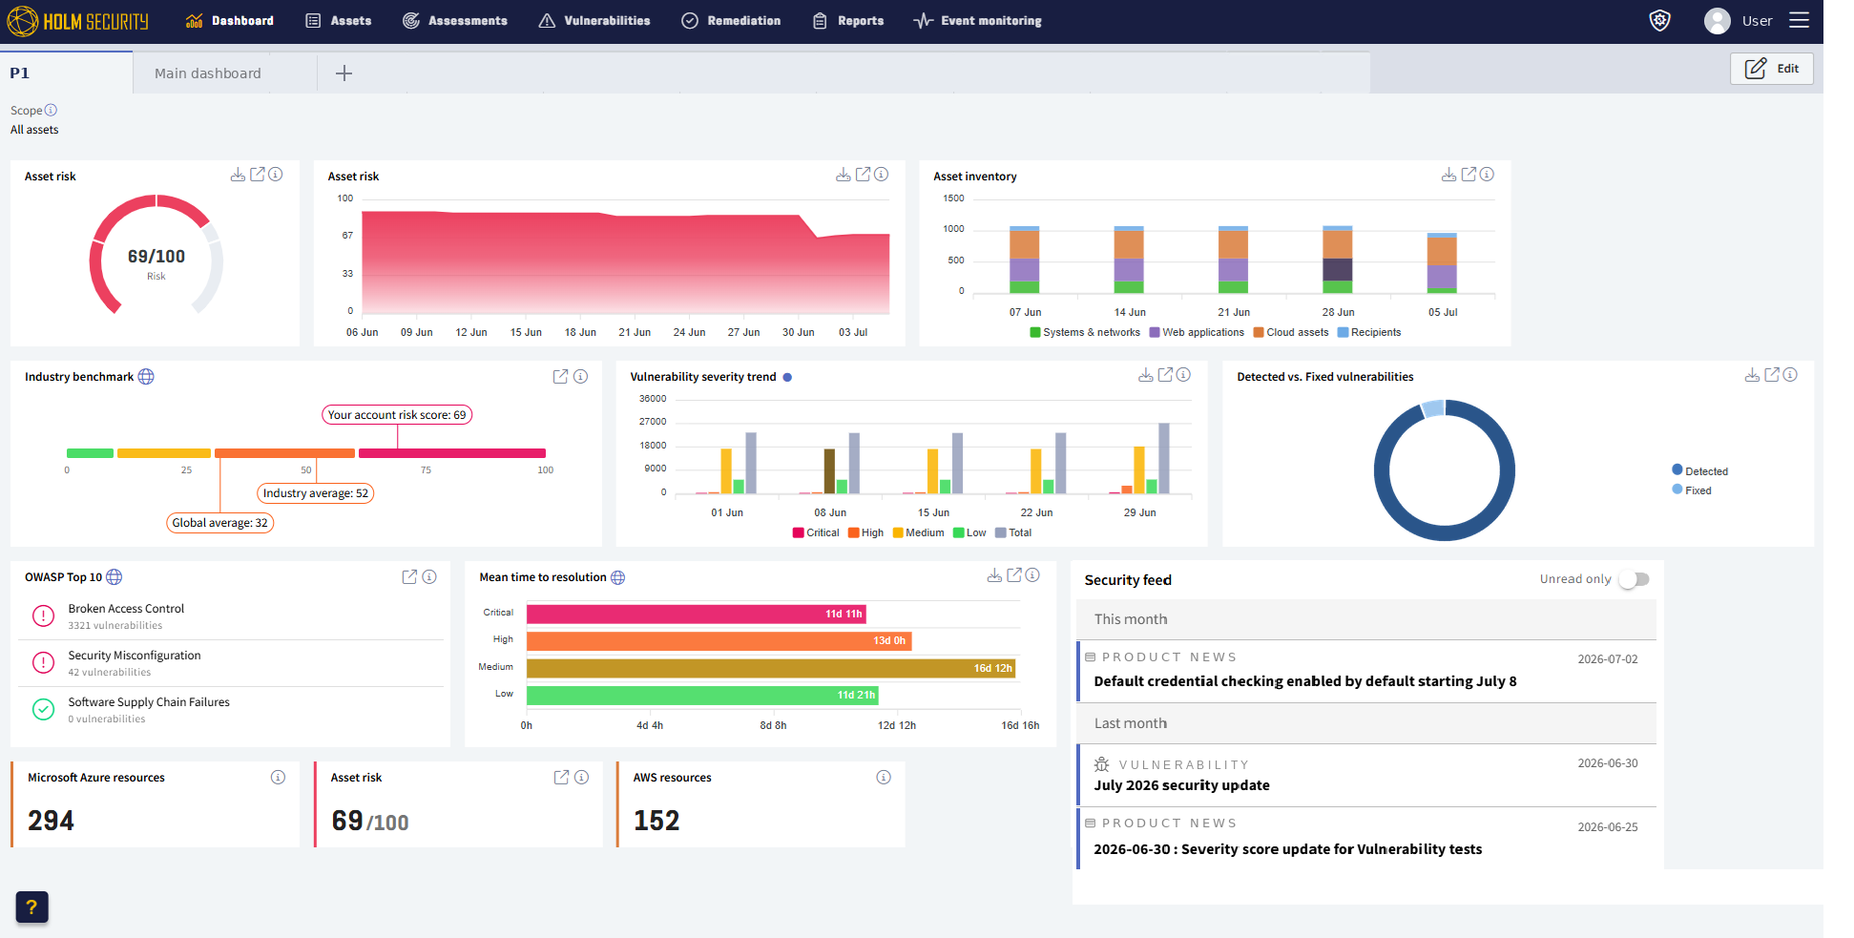The height and width of the screenshot is (938, 1854).
Task: Toggle Detected series in donut legend
Action: (1700, 471)
